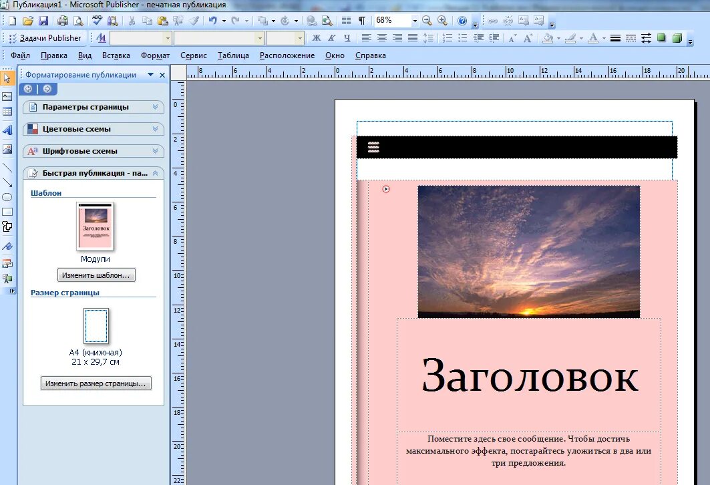Create a new publication with the New icon
Viewport: 710px width, 485px height.
(12, 21)
